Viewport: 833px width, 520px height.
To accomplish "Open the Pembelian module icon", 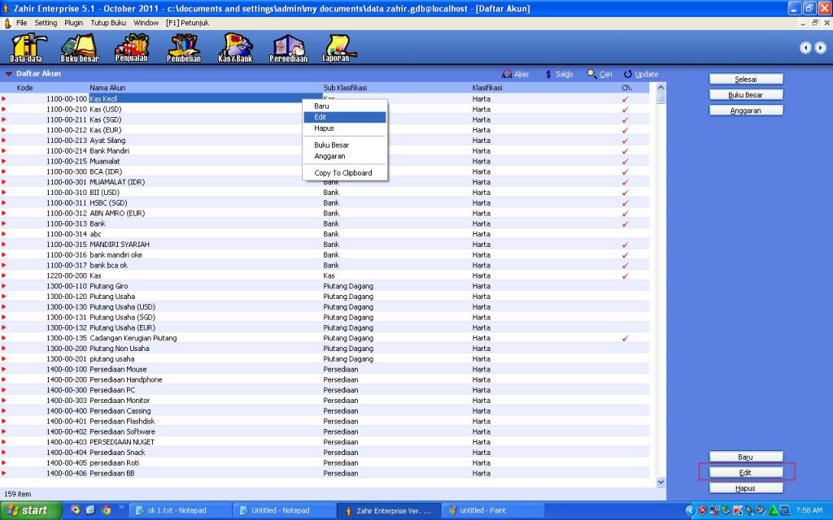I will click(x=184, y=48).
